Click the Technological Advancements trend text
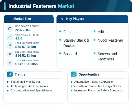 pyautogui.click(x=29, y=86)
